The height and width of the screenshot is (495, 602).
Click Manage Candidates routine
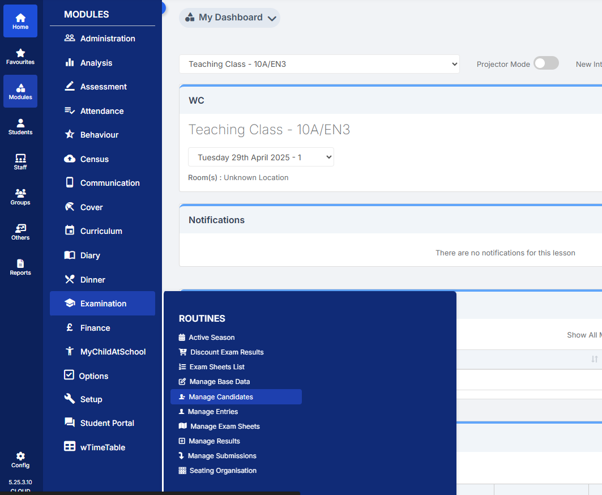click(x=221, y=397)
